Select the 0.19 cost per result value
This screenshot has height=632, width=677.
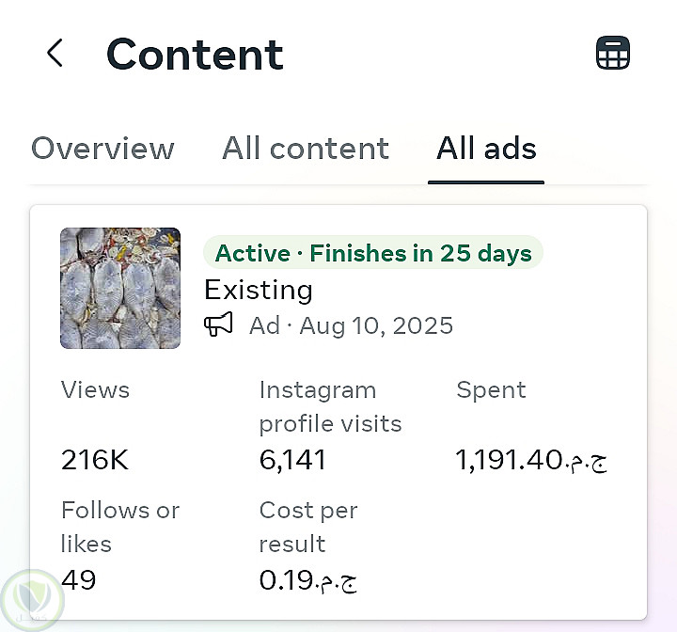(x=307, y=580)
